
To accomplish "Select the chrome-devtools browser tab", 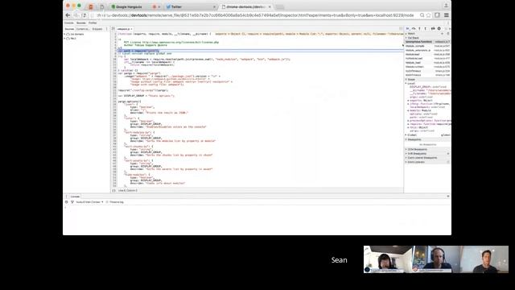I will [246, 6].
